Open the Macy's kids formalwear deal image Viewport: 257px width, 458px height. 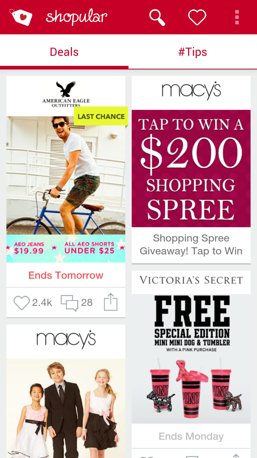pos(66,408)
